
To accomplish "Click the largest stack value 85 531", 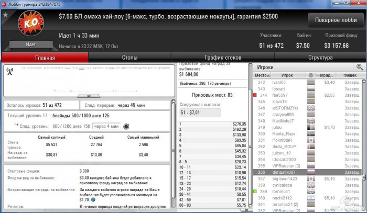I will coord(51,144).
